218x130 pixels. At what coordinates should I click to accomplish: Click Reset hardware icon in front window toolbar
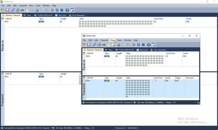(x=104, y=45)
